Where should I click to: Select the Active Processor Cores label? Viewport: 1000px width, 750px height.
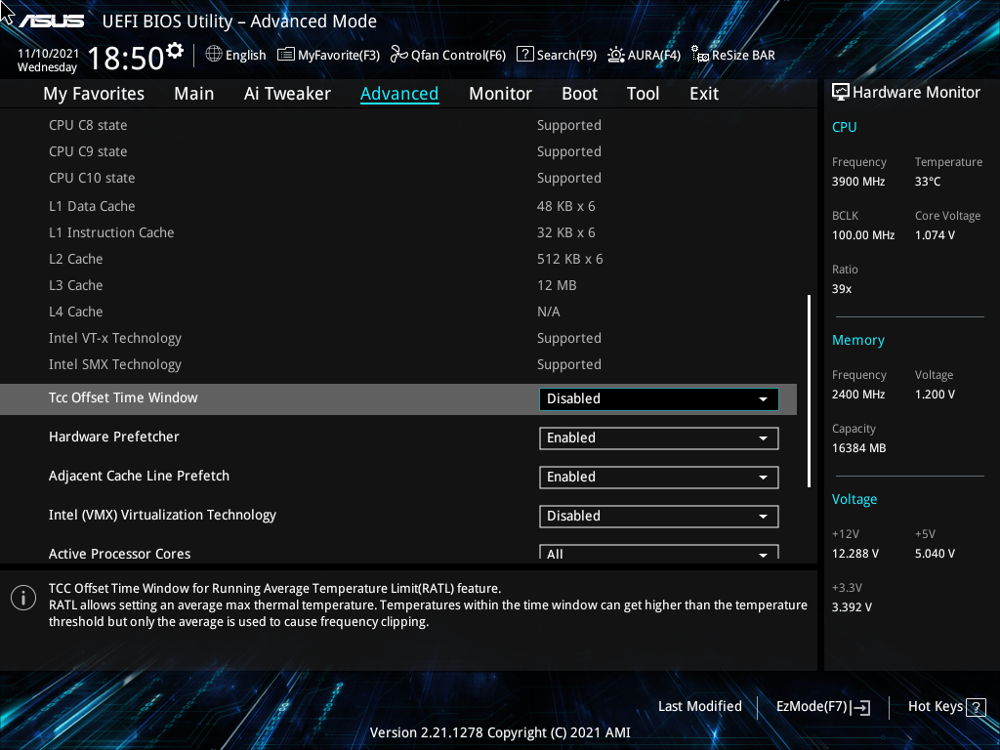[x=119, y=554]
